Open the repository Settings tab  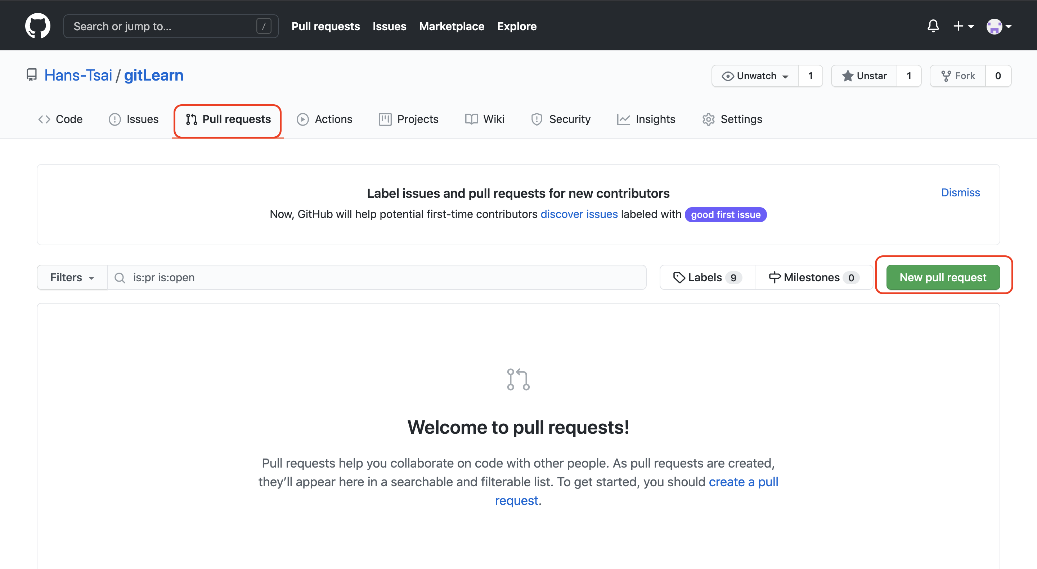pyautogui.click(x=732, y=119)
